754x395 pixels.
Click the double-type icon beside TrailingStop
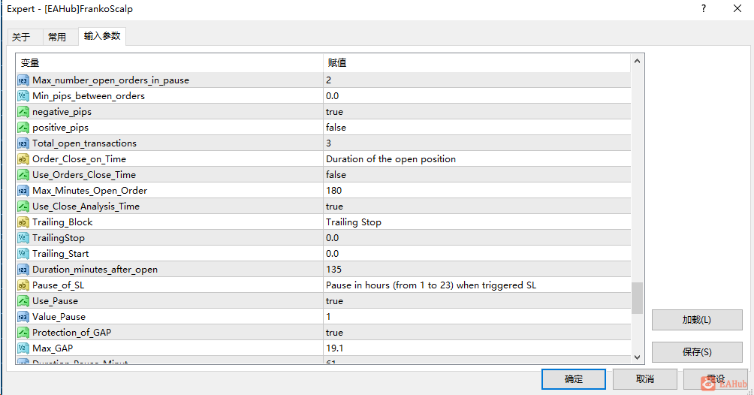click(x=23, y=237)
